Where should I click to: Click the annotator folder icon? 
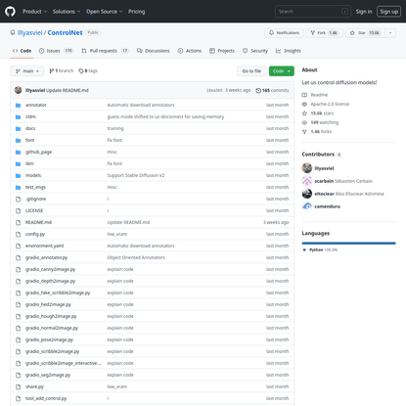(x=19, y=105)
